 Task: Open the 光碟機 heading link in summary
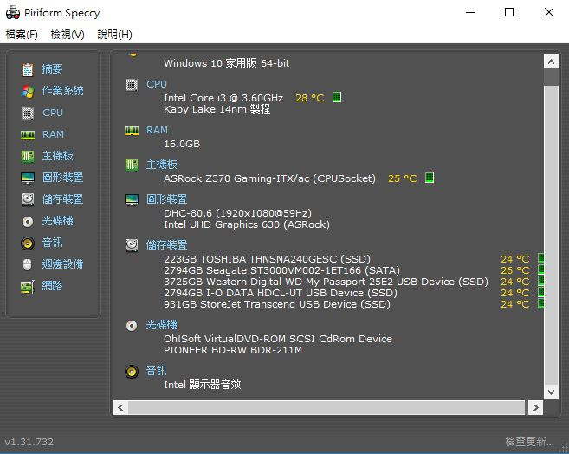click(x=161, y=325)
